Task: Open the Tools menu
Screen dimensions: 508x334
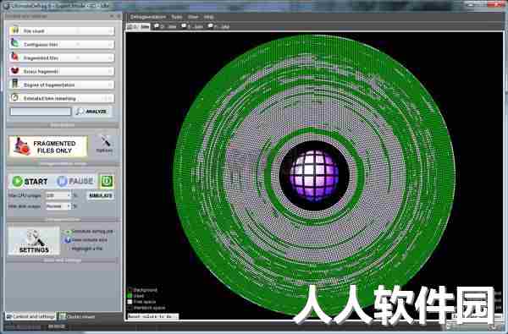Action: pos(177,17)
